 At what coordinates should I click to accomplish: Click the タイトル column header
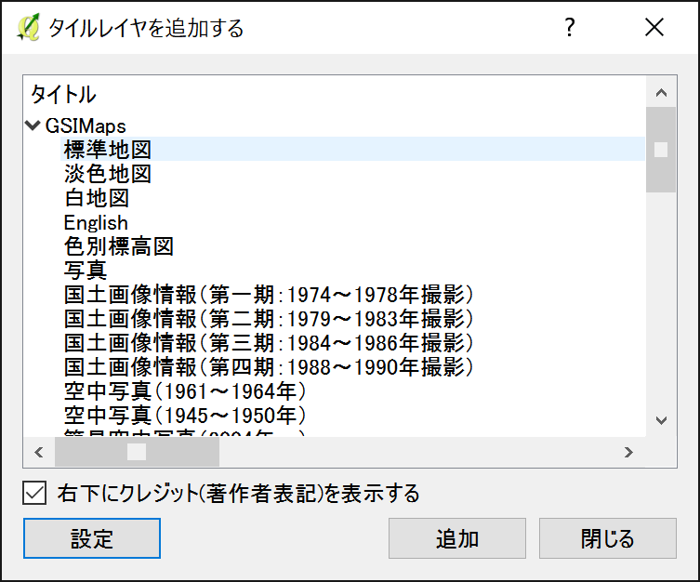coord(63,94)
